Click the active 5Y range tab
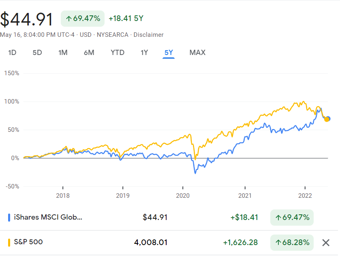Image resolution: width=340 pixels, height=256 pixels. point(169,53)
